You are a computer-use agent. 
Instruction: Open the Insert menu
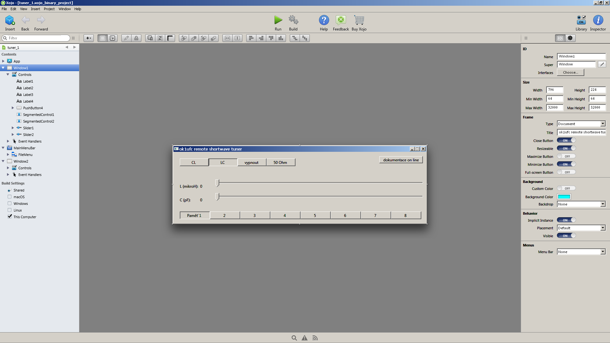pos(35,9)
